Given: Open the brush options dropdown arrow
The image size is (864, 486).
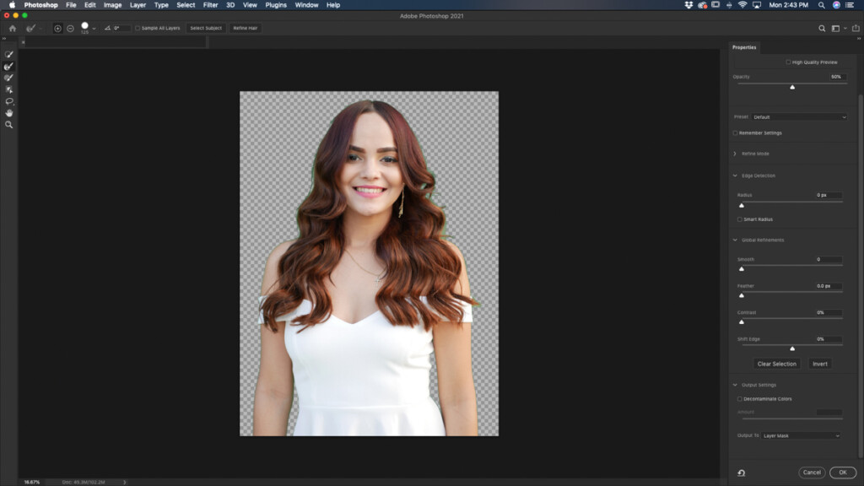Looking at the screenshot, I should tap(94, 29).
